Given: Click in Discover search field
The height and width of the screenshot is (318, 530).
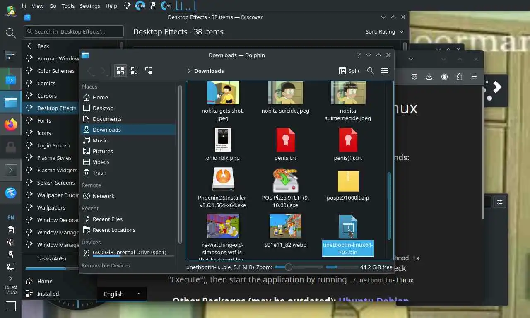Looking at the screenshot, I should (74, 31).
